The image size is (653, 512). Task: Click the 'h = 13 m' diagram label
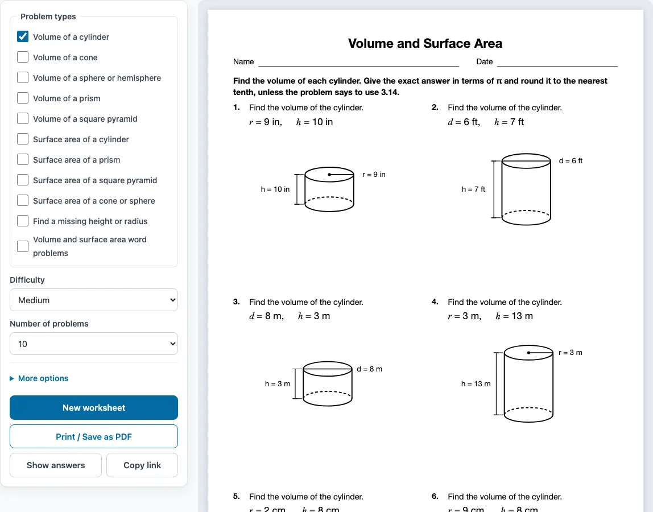click(x=476, y=383)
